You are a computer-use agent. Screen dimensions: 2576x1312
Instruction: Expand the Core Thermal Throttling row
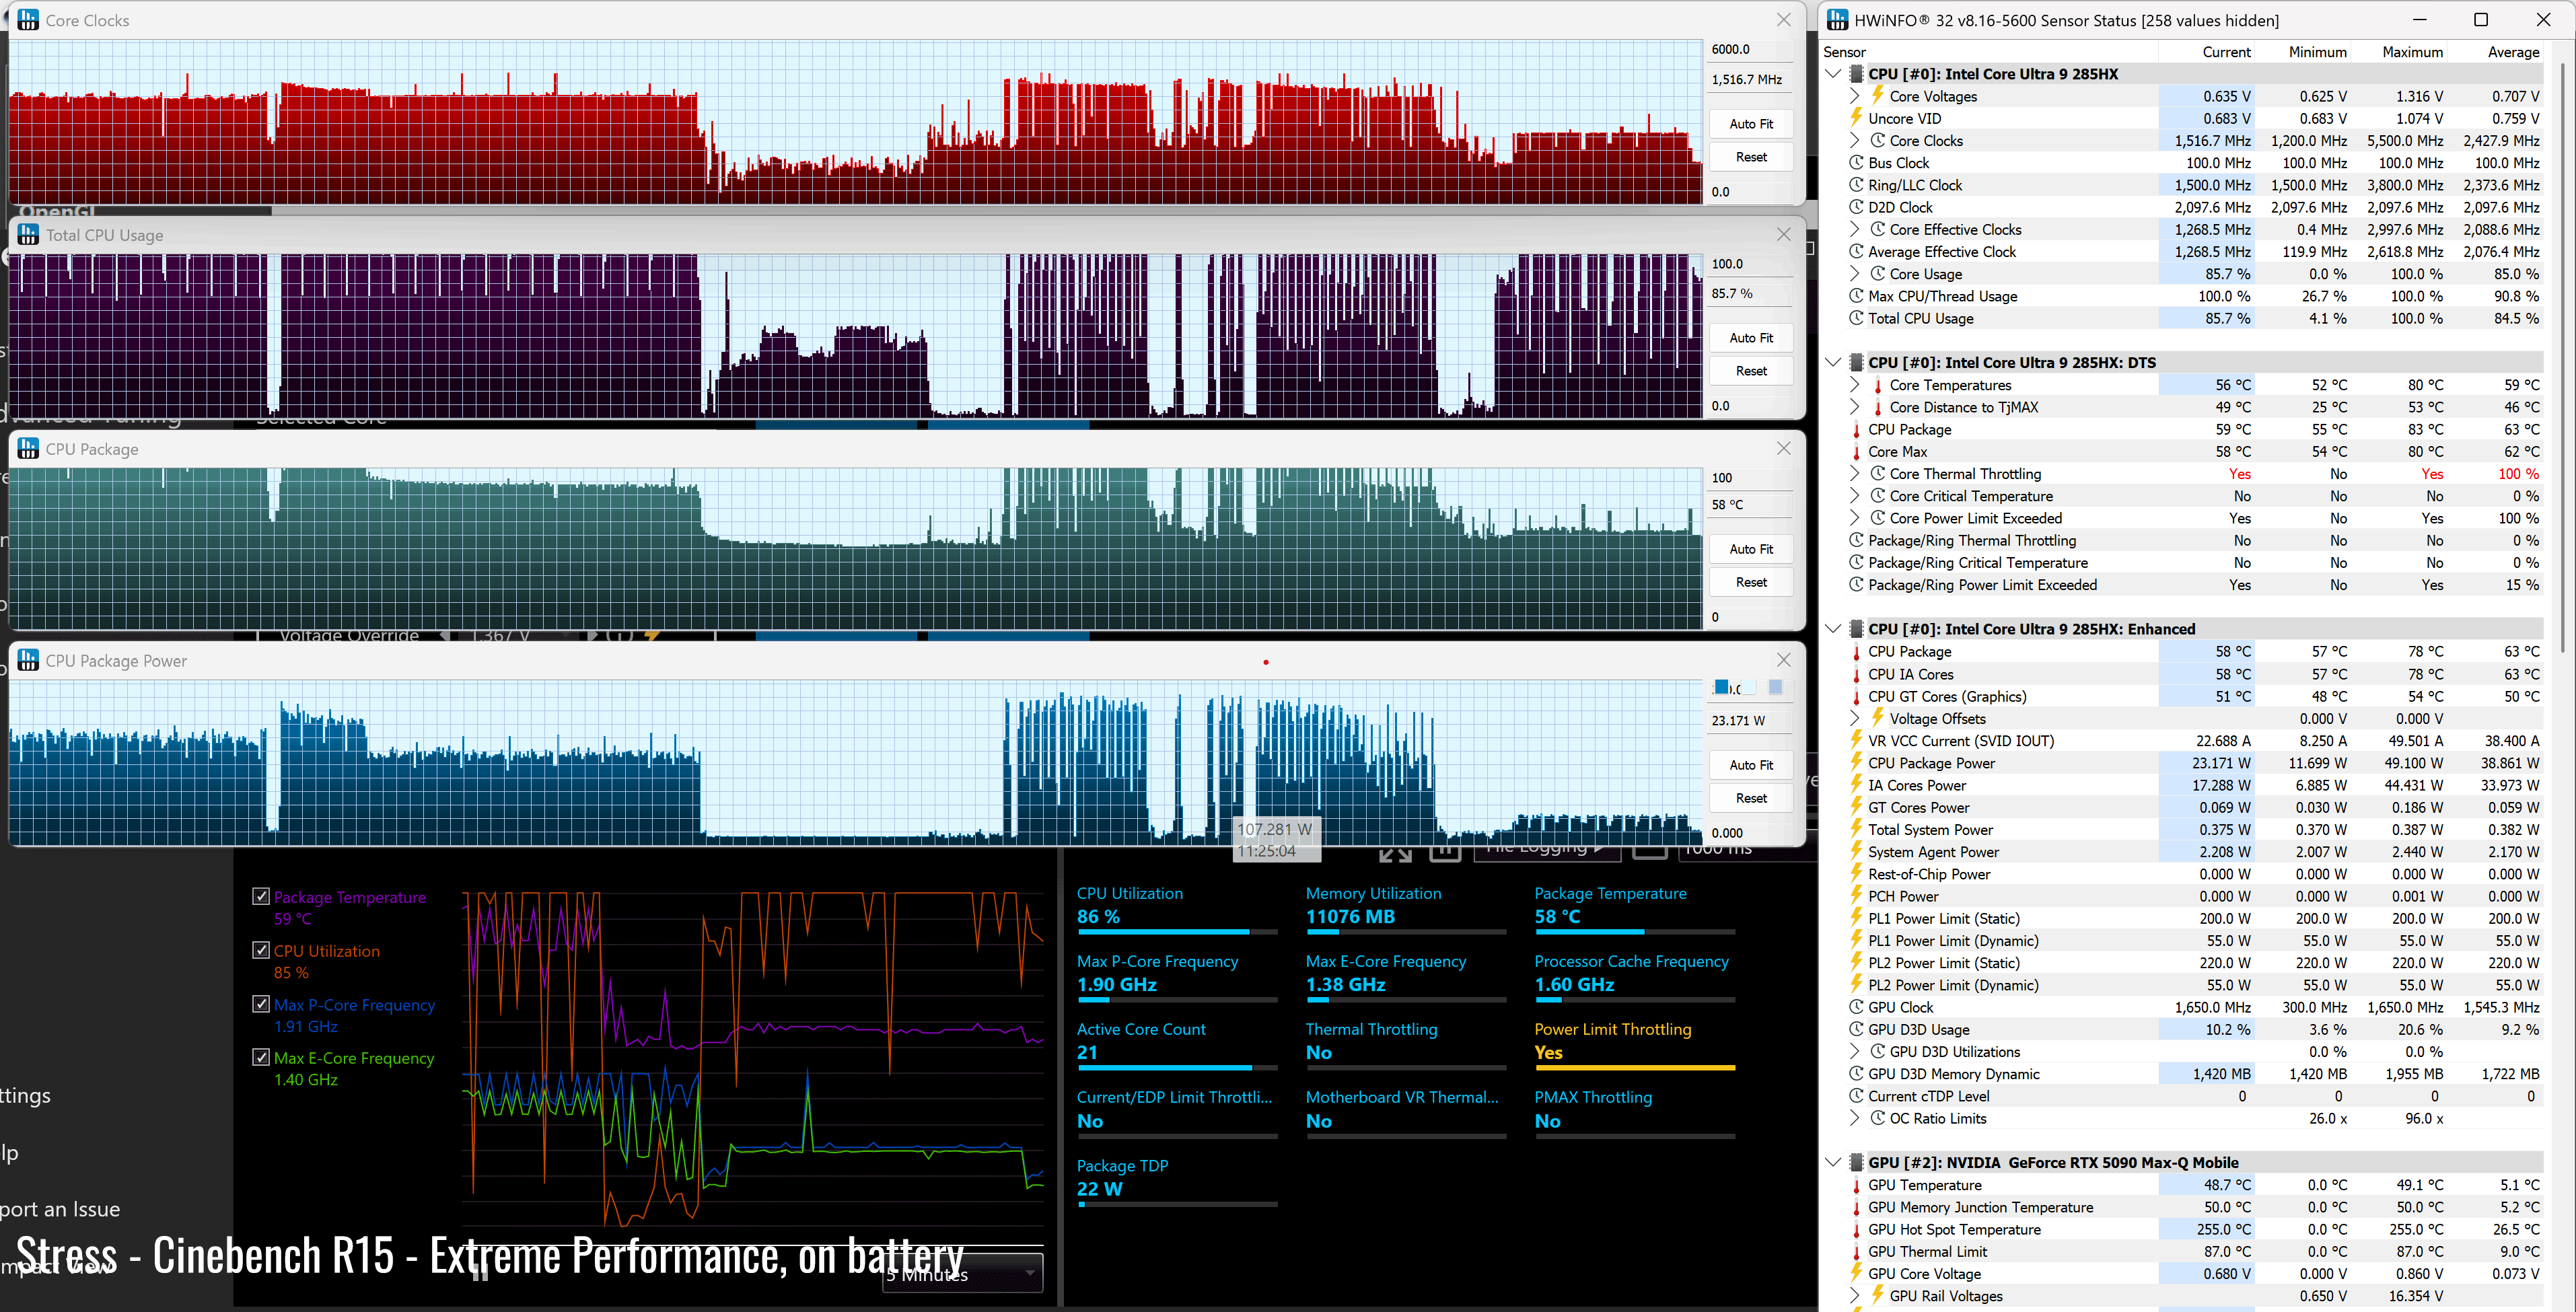click(1855, 473)
